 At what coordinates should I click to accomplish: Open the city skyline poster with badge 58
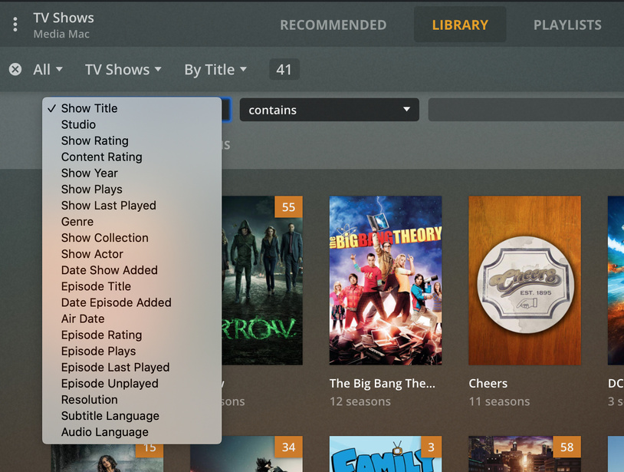click(525, 454)
